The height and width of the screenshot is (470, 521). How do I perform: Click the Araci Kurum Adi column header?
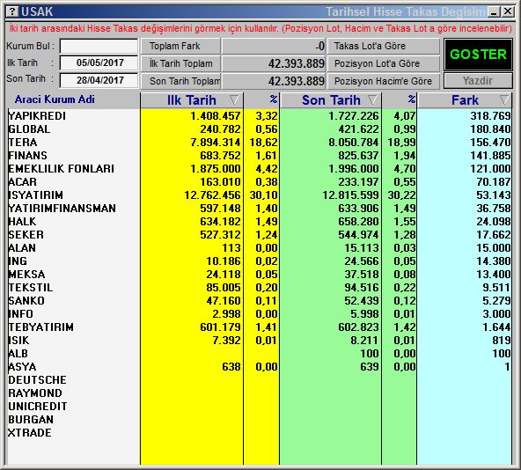tap(55, 99)
